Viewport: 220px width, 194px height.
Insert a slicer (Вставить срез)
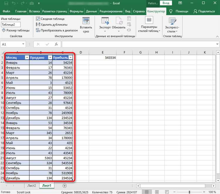pos(86,25)
